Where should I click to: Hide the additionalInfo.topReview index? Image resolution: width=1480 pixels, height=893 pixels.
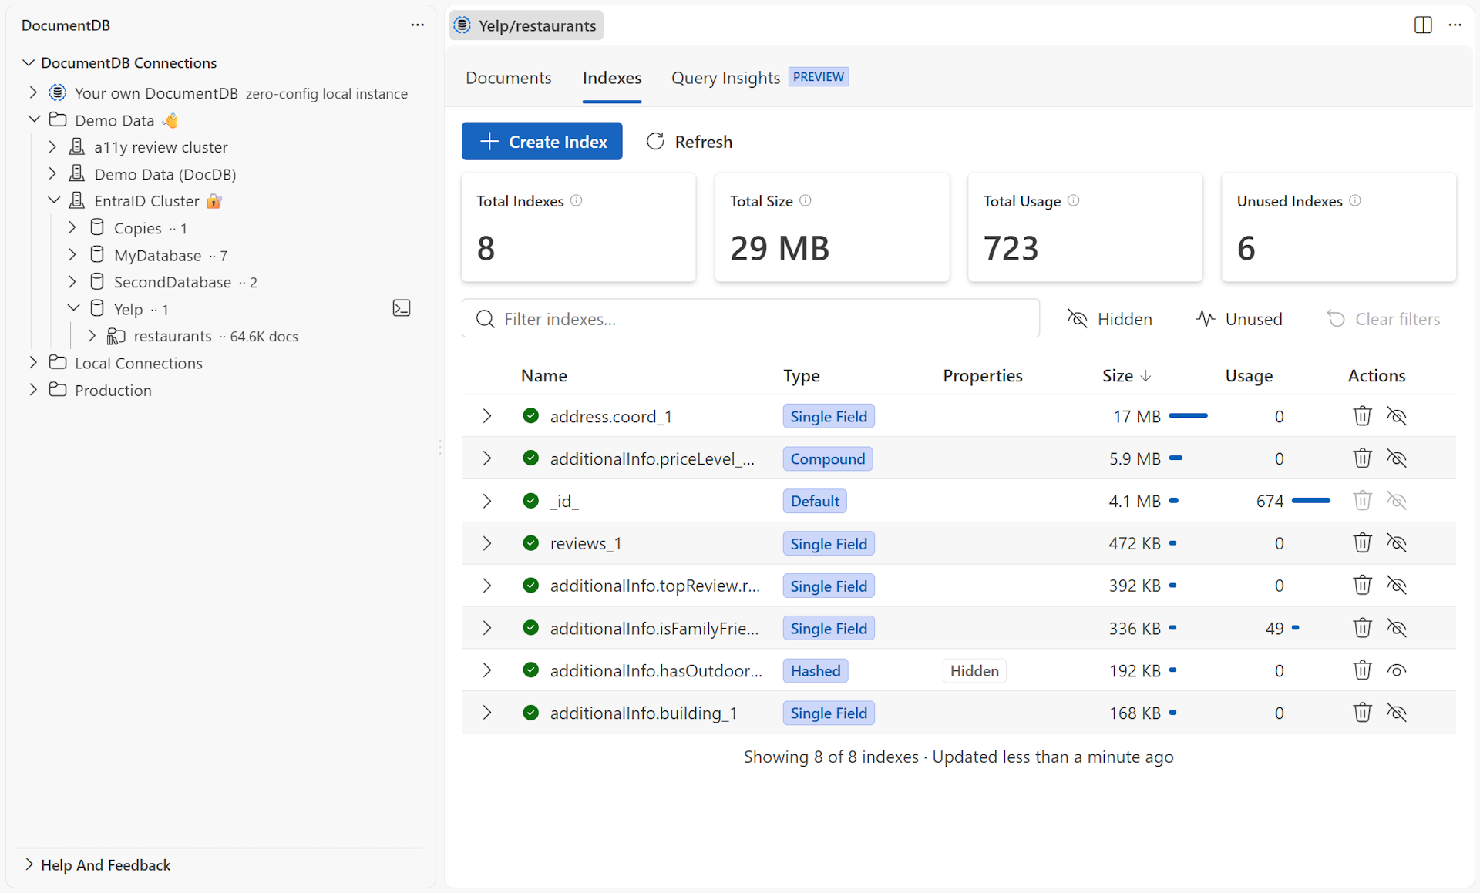[1397, 586]
